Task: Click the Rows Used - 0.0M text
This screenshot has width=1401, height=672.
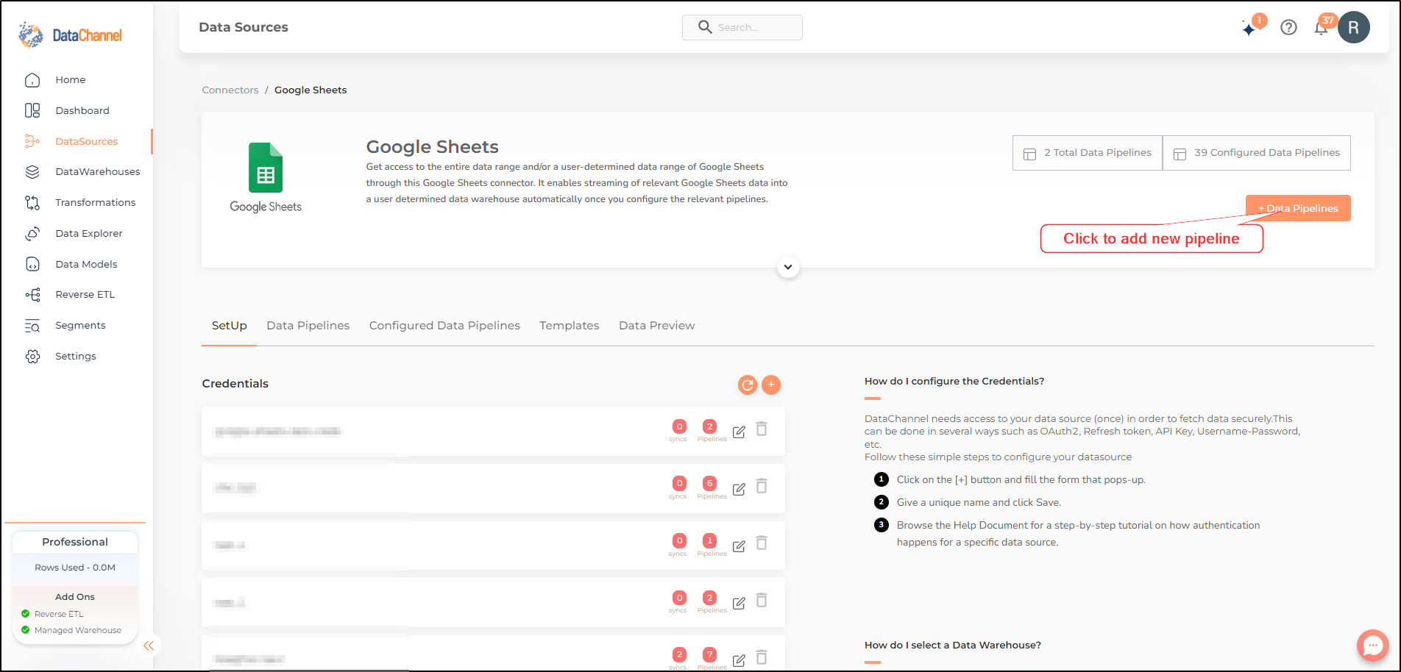Action: click(x=75, y=568)
